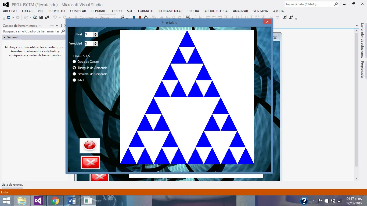
Task: Select the Arbol radio button
Action: point(74,80)
